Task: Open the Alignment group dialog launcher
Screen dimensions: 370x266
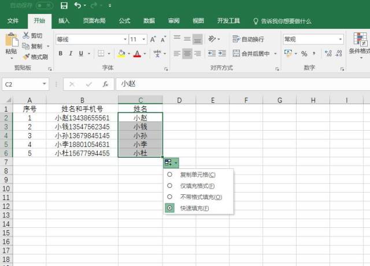Action: tap(277, 69)
